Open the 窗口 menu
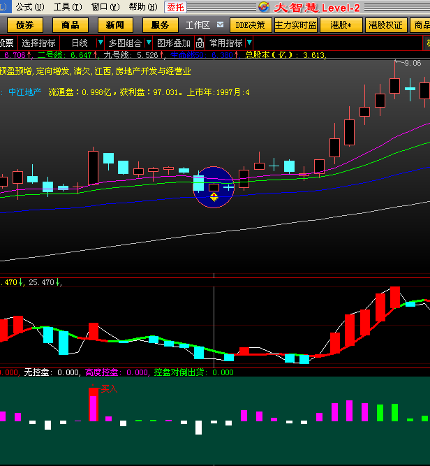Screen dimensions: 430x466 pos(105,7)
